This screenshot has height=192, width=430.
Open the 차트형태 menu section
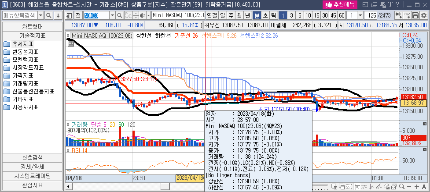[33, 27]
